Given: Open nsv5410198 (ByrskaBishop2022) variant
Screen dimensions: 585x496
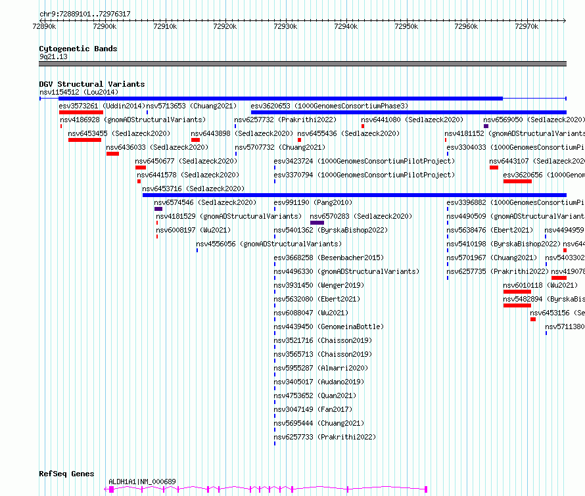Looking at the screenshot, I should pos(503,244).
